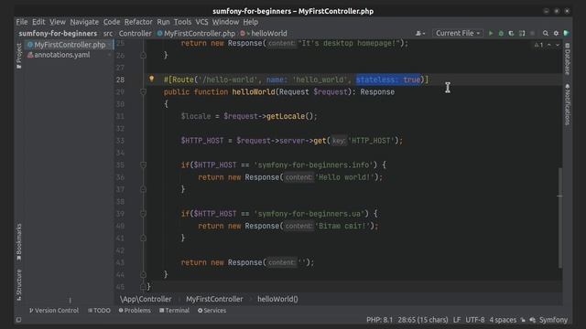Open the TODO tool window
The image size is (586, 329).
click(99, 311)
